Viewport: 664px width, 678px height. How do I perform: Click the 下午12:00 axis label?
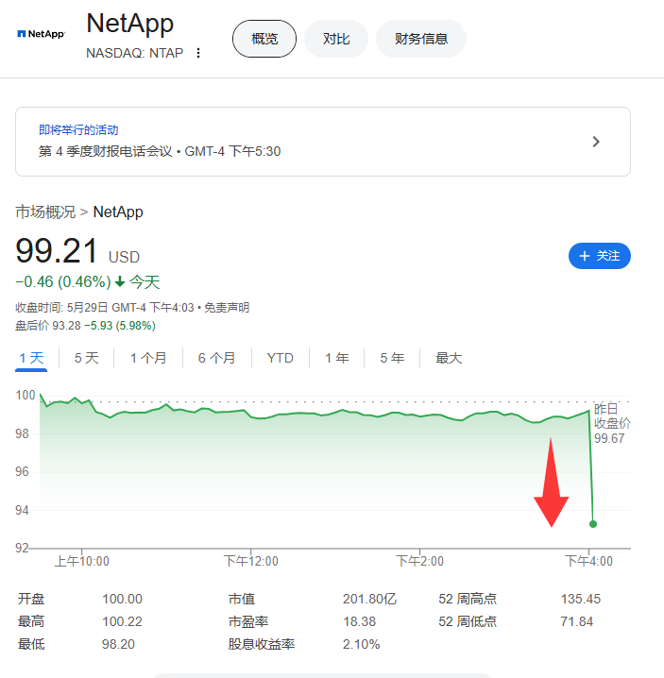(x=251, y=561)
